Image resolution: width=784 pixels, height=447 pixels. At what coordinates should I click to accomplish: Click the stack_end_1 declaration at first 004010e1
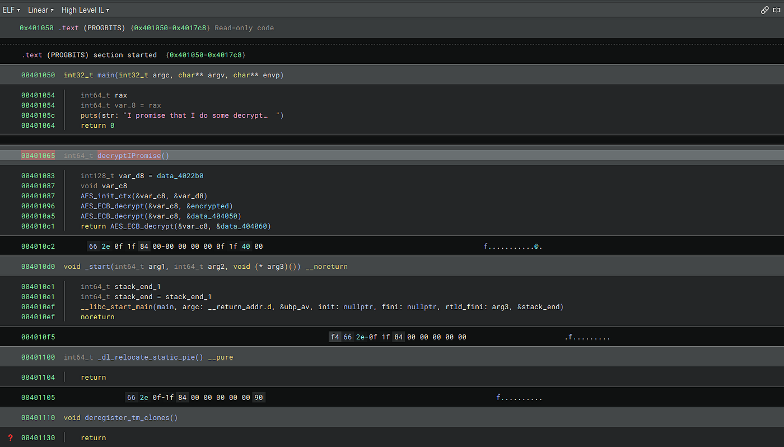121,287
